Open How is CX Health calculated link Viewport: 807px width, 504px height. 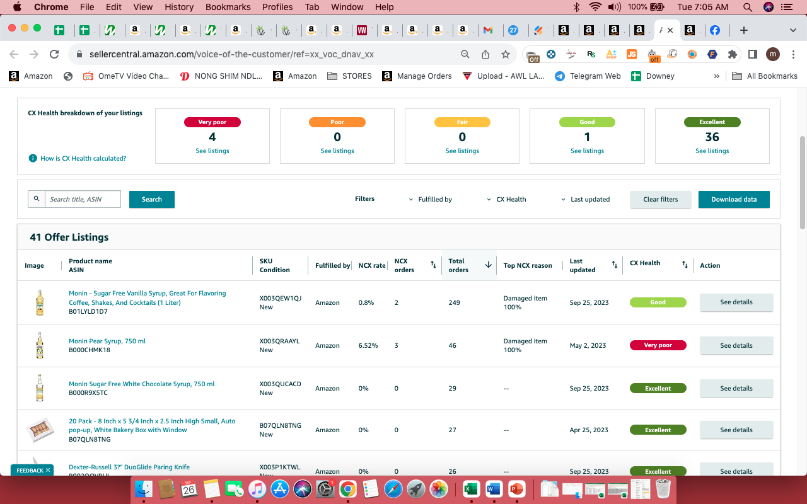coord(83,158)
